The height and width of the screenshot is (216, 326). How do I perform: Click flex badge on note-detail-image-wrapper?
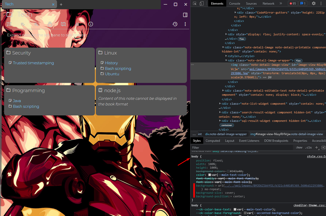(298, 61)
